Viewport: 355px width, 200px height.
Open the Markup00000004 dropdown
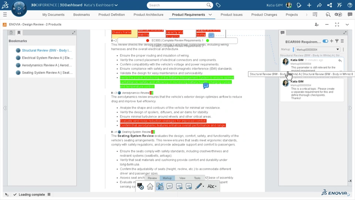pos(317,49)
